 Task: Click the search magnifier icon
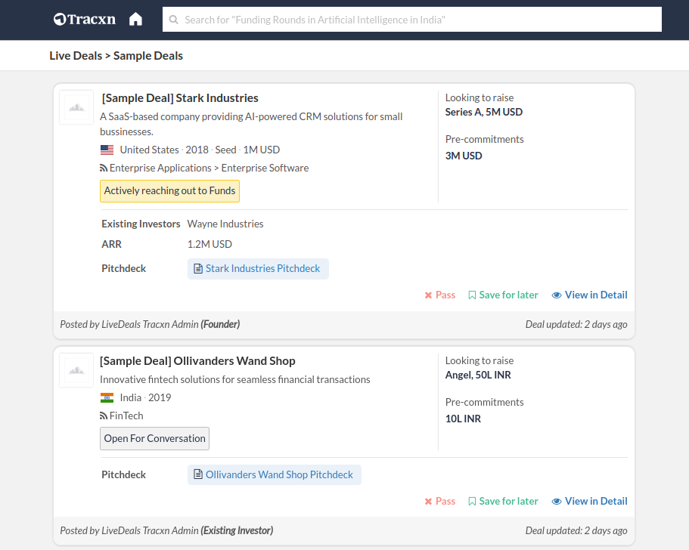click(x=174, y=20)
